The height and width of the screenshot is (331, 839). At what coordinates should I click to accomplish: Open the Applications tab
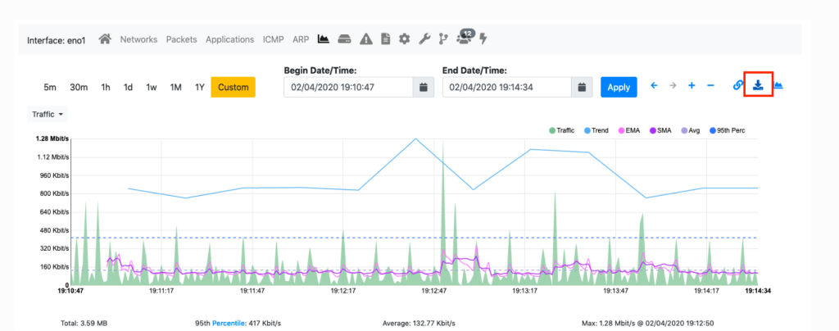click(230, 39)
